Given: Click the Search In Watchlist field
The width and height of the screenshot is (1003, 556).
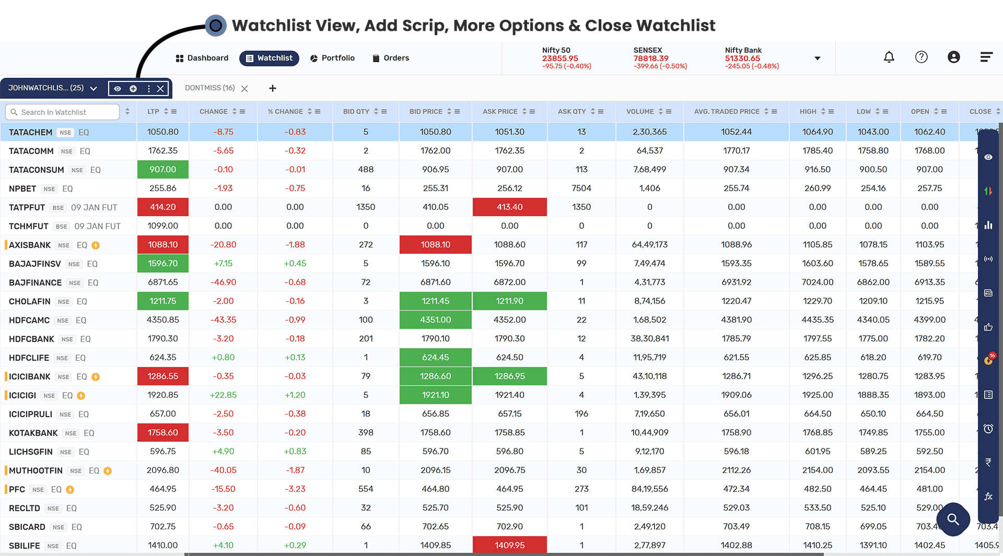Looking at the screenshot, I should click(x=62, y=112).
